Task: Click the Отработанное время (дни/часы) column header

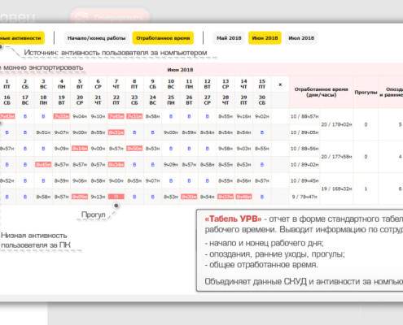Action: click(321, 92)
